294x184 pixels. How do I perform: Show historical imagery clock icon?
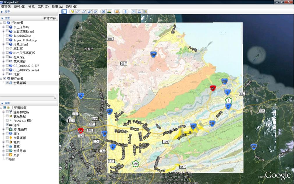[103, 11]
